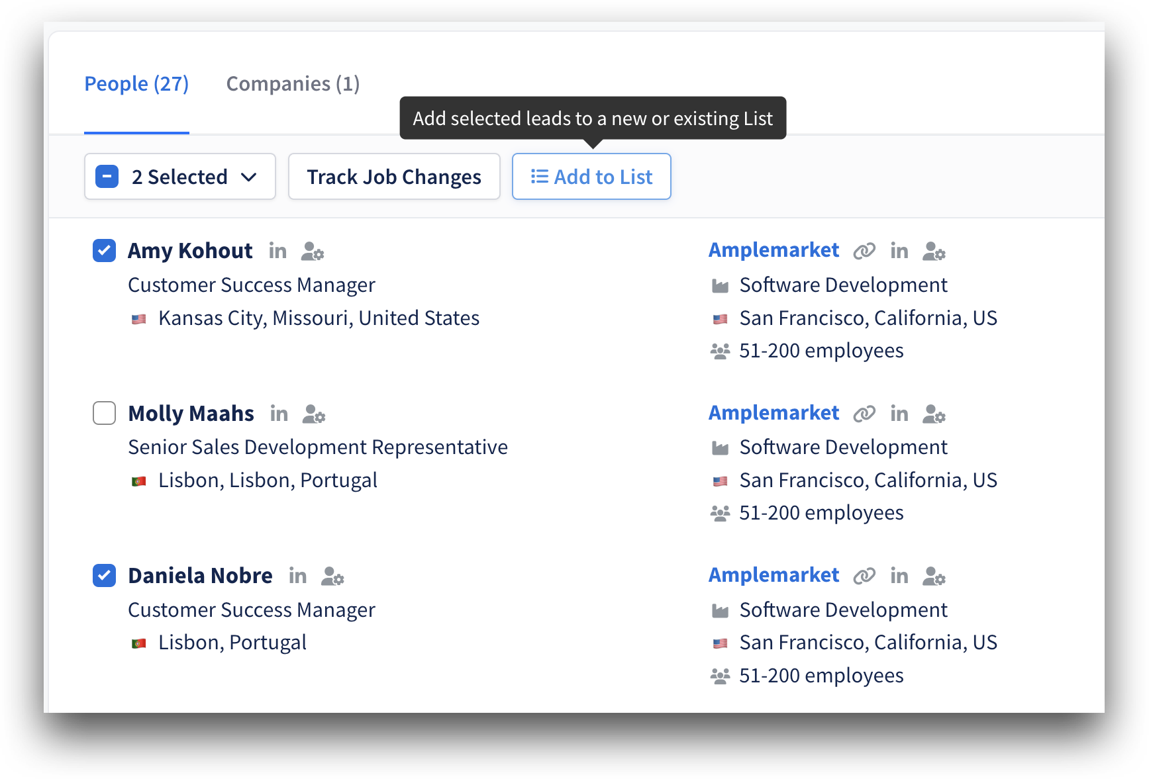Open Daniela Nobre's profile name
This screenshot has width=1149, height=779.
pos(200,576)
